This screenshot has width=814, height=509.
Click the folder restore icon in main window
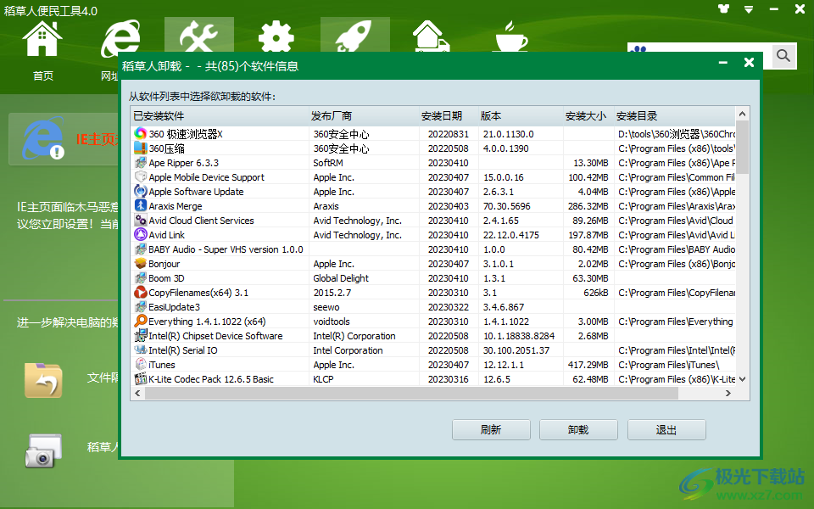point(43,380)
